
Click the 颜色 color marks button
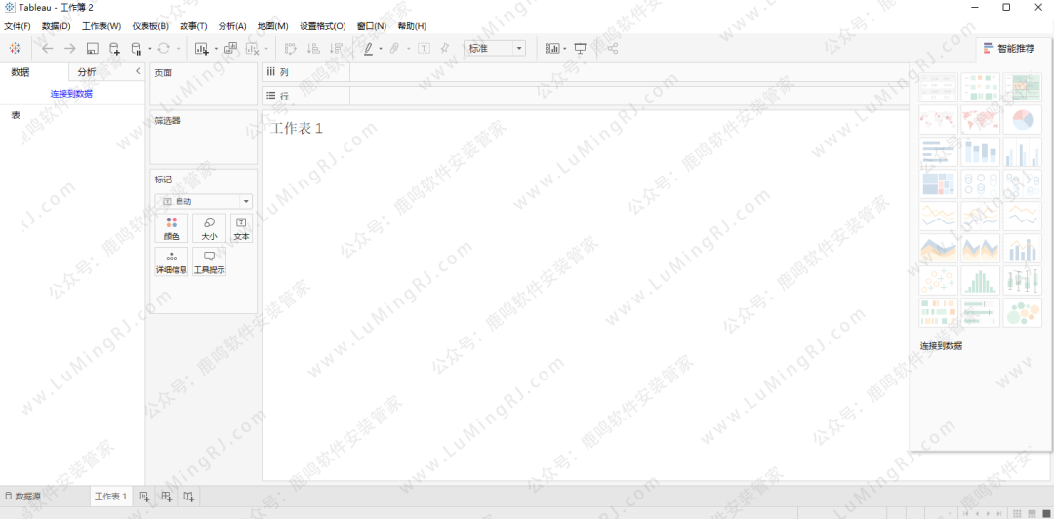(x=172, y=228)
